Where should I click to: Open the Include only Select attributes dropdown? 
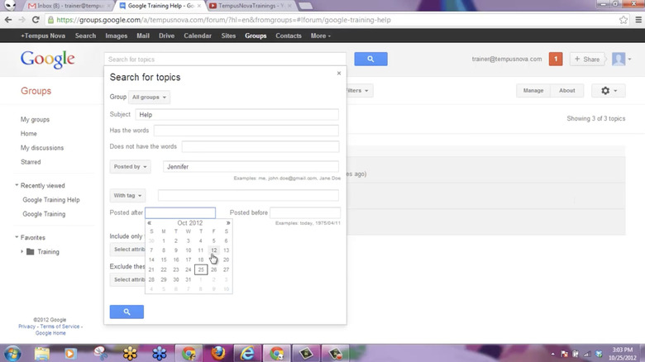point(128,250)
